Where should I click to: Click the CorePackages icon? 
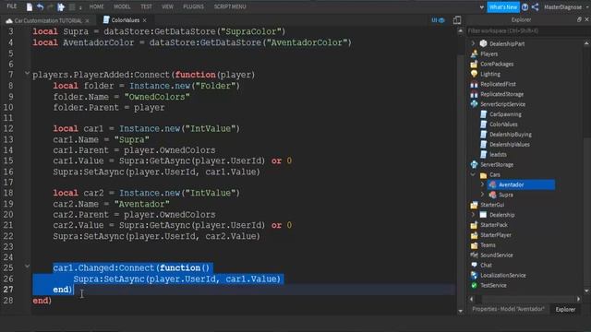(x=474, y=64)
